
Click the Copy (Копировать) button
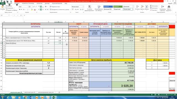click(9, 8)
